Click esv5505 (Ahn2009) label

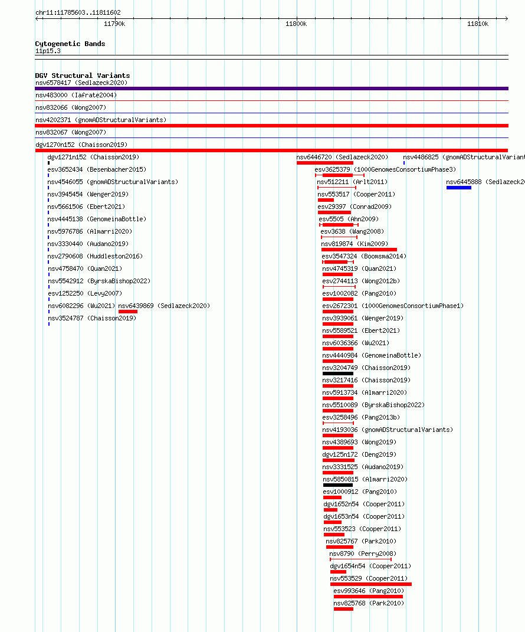[349, 220]
